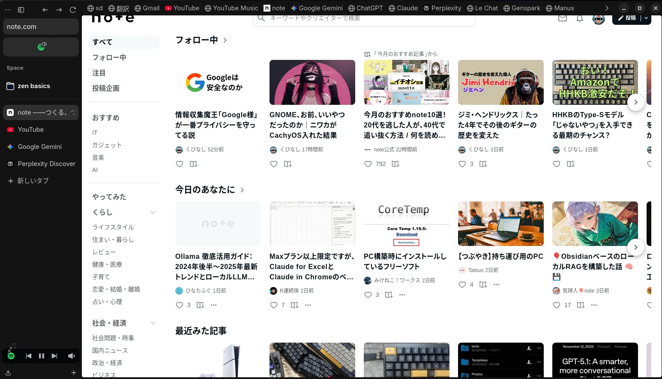Open the zen basics folder

click(x=41, y=86)
